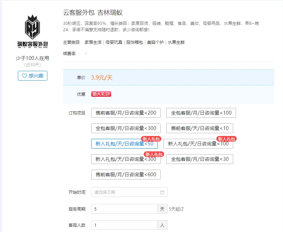283x232 pixels.
Task: Select 全包客服/月/日咨询量<300 option
Action: click(x=126, y=128)
